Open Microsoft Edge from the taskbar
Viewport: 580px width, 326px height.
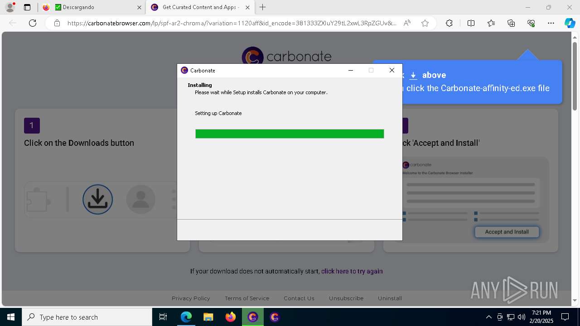tap(186, 317)
